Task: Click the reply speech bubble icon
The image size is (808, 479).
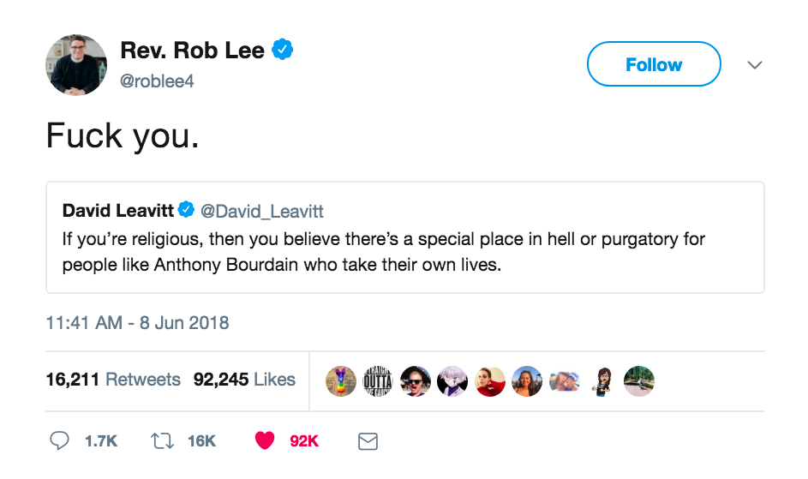Action: [x=59, y=440]
